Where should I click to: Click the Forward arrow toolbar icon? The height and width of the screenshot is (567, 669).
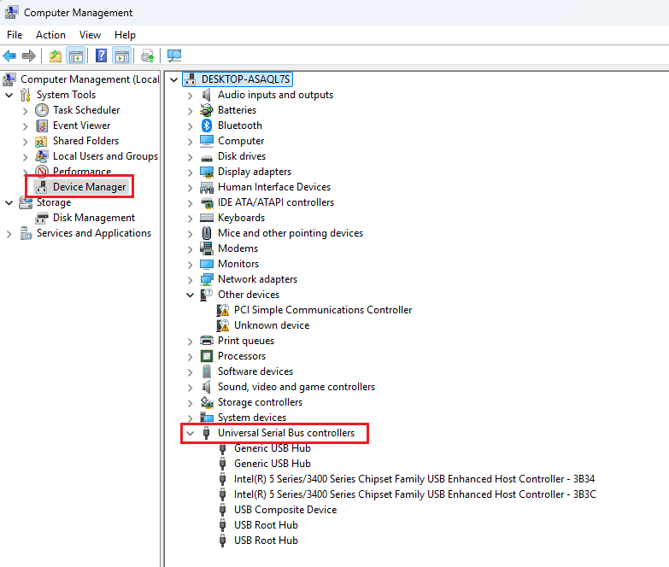pyautogui.click(x=29, y=56)
